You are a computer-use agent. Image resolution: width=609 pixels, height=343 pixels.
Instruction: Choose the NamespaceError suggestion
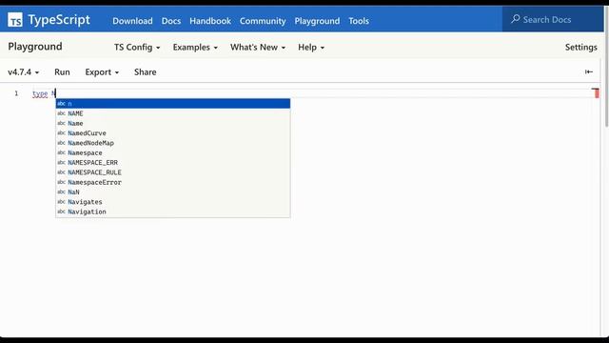point(173,182)
